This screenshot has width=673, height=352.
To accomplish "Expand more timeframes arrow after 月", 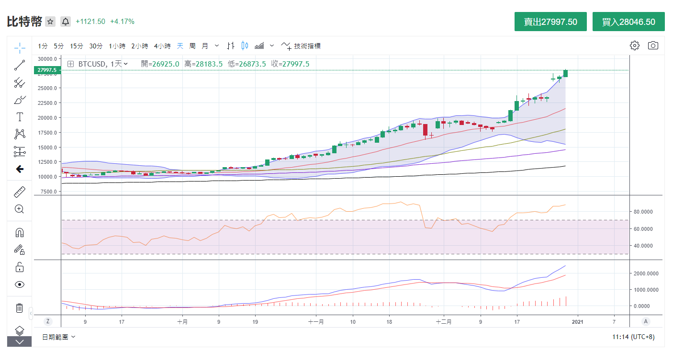I will click(217, 46).
